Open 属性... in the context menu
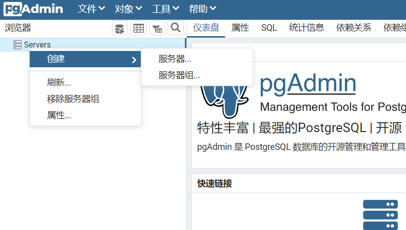This screenshot has height=230, width=406. (59, 115)
